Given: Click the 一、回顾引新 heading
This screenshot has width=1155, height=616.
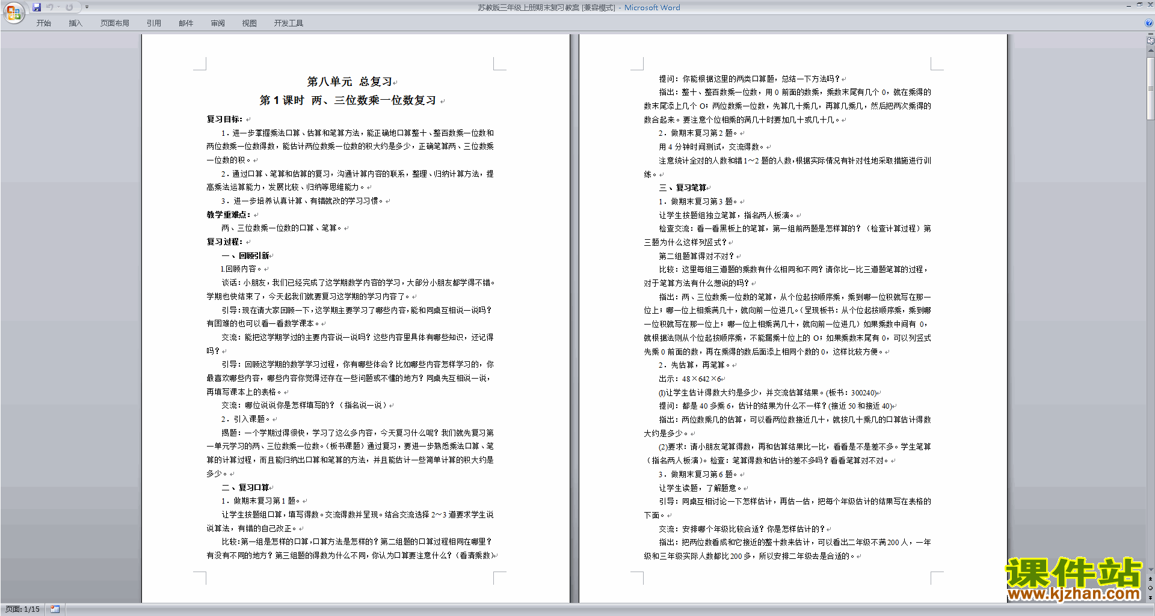Looking at the screenshot, I should click(245, 255).
